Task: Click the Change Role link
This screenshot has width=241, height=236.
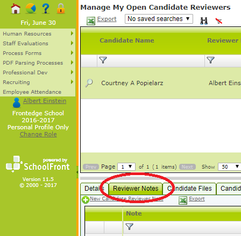Action: click(x=38, y=134)
